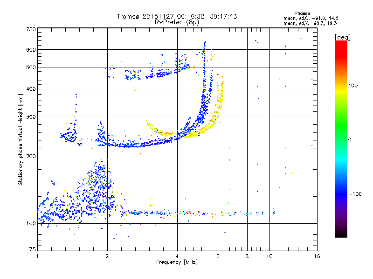
Task: Click the 'mean, sd,X: 90.7, 19.3' statistics line
Action: coord(310,23)
